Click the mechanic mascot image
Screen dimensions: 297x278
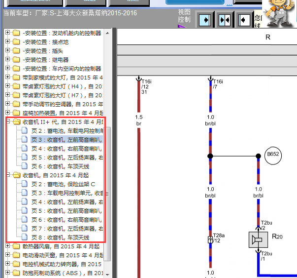pyautogui.click(x=279, y=13)
